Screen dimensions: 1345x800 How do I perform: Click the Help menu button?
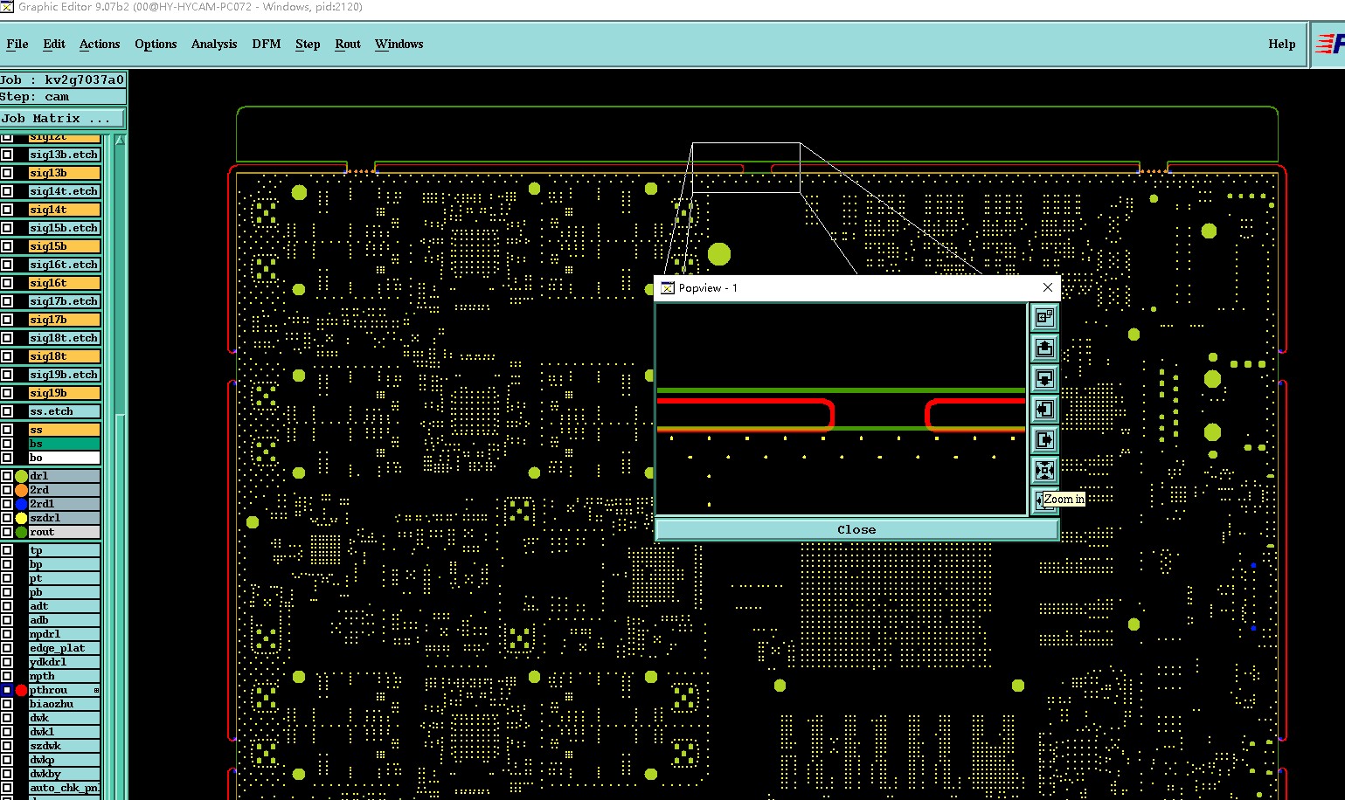coord(1281,45)
